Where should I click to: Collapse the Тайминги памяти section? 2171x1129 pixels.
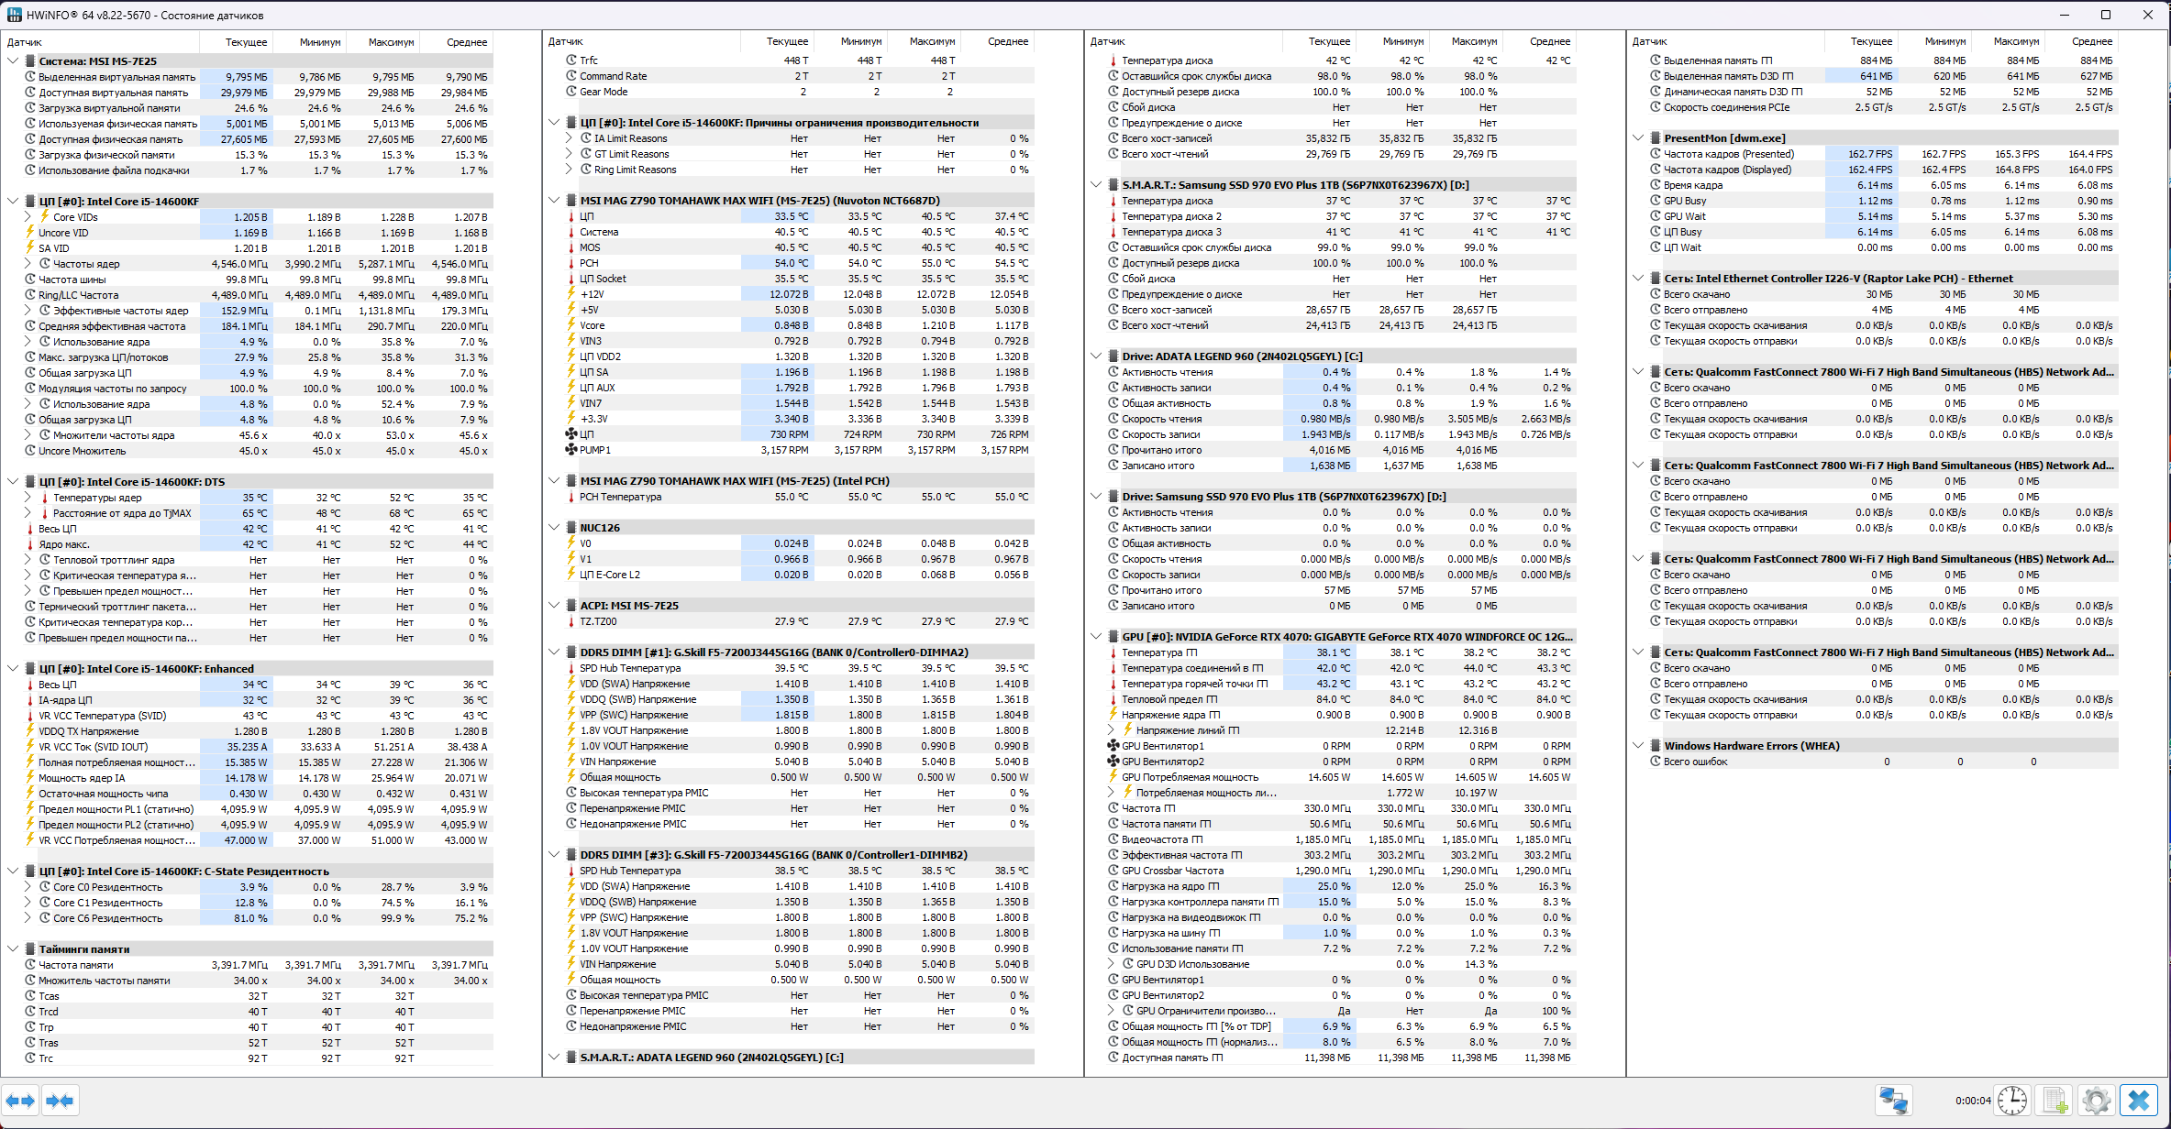[13, 949]
